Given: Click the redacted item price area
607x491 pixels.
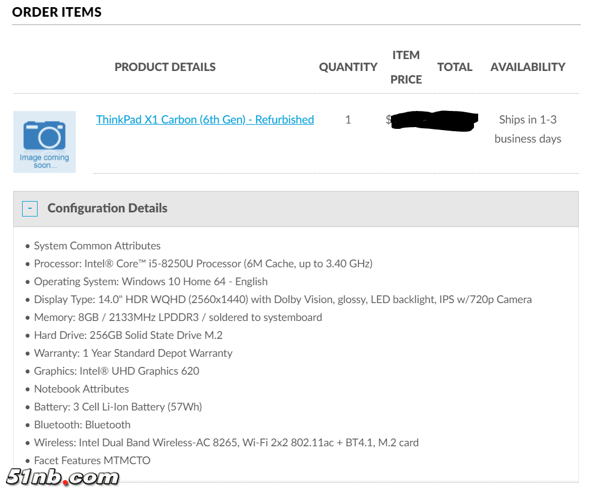Looking at the screenshot, I should (x=433, y=120).
